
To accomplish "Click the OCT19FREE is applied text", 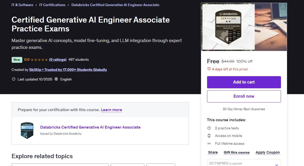I will (226, 163).
